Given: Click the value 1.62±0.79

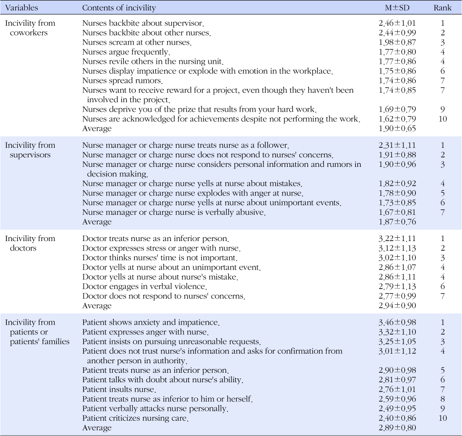Looking at the screenshot, I should pyautogui.click(x=397, y=119).
